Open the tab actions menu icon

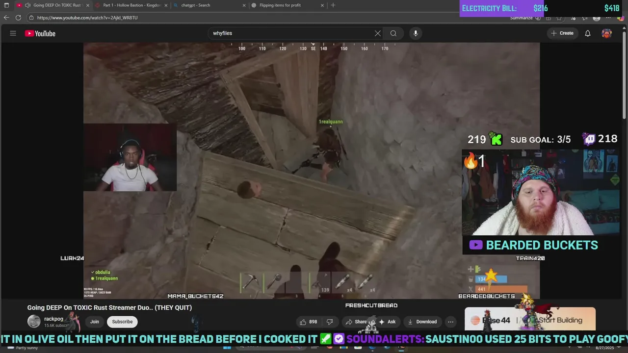pos(6,5)
